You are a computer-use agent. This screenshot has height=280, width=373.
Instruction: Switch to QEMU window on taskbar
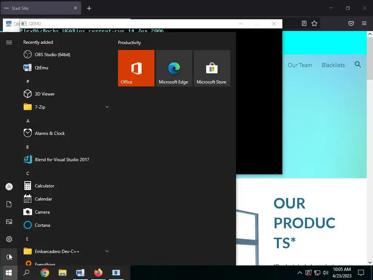[116, 273]
